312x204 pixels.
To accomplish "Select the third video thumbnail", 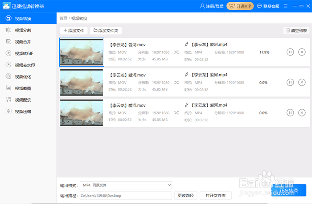I will coord(82,113).
